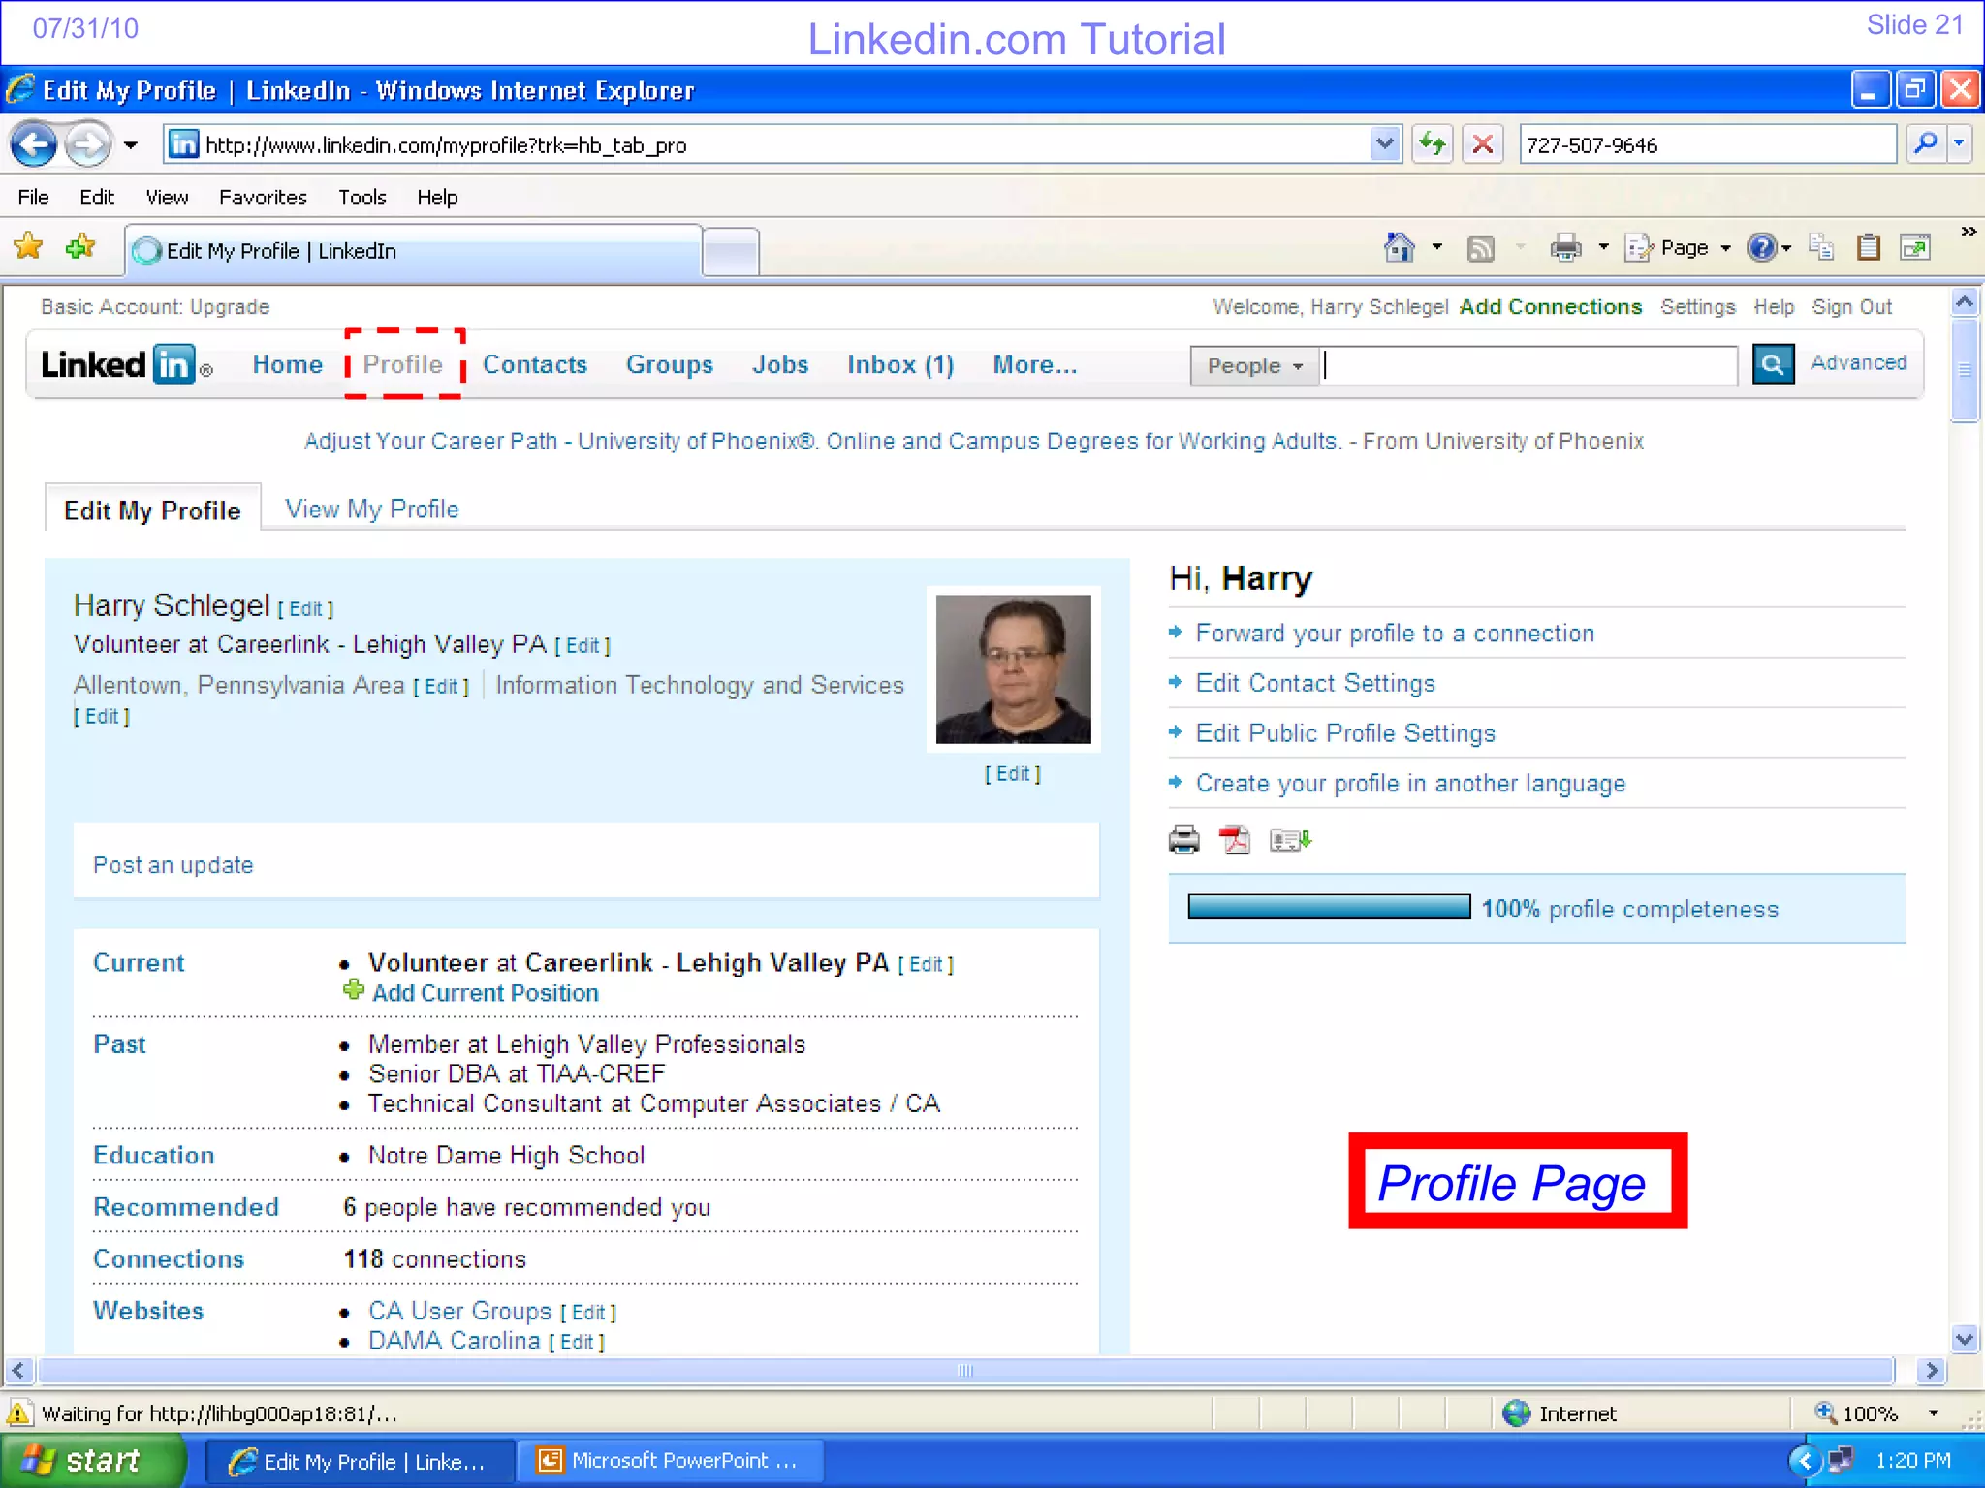Expand the Home button dropdown arrow
Screen dimensions: 1985x1488
coord(1436,248)
